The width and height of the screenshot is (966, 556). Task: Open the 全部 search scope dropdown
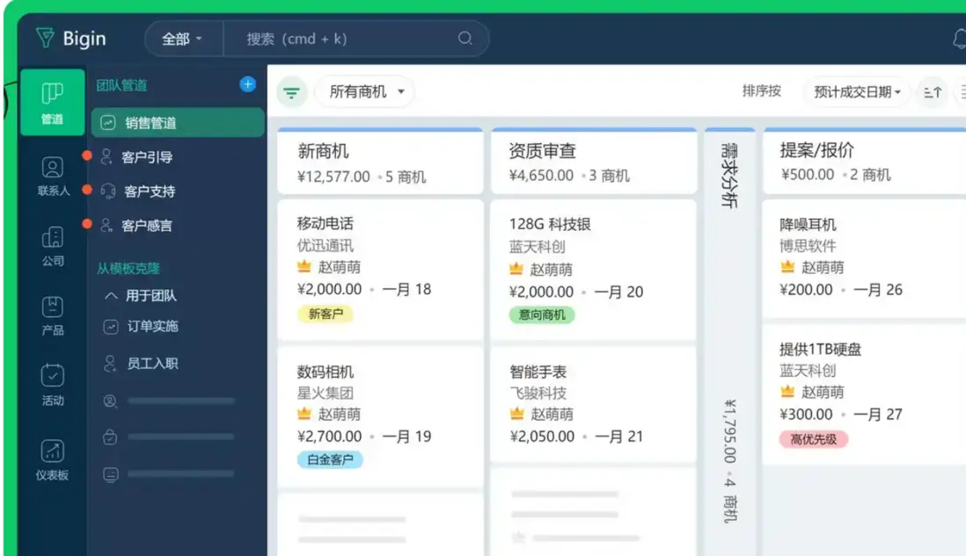tap(182, 39)
